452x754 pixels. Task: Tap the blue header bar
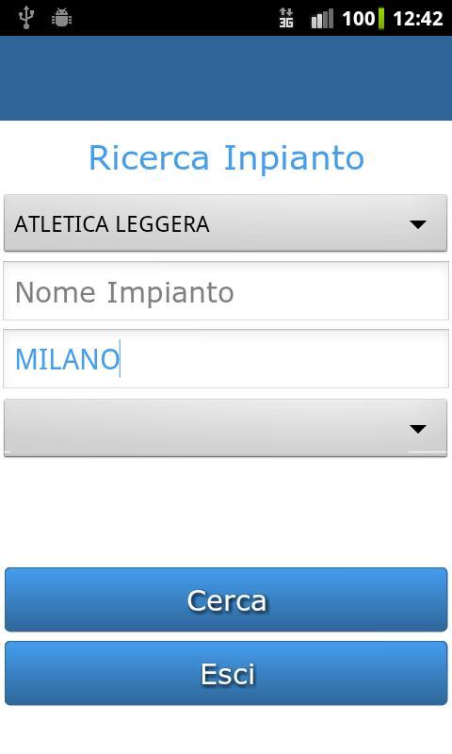coord(226,78)
